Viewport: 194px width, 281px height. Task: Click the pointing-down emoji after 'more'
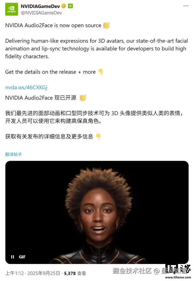[101, 72]
